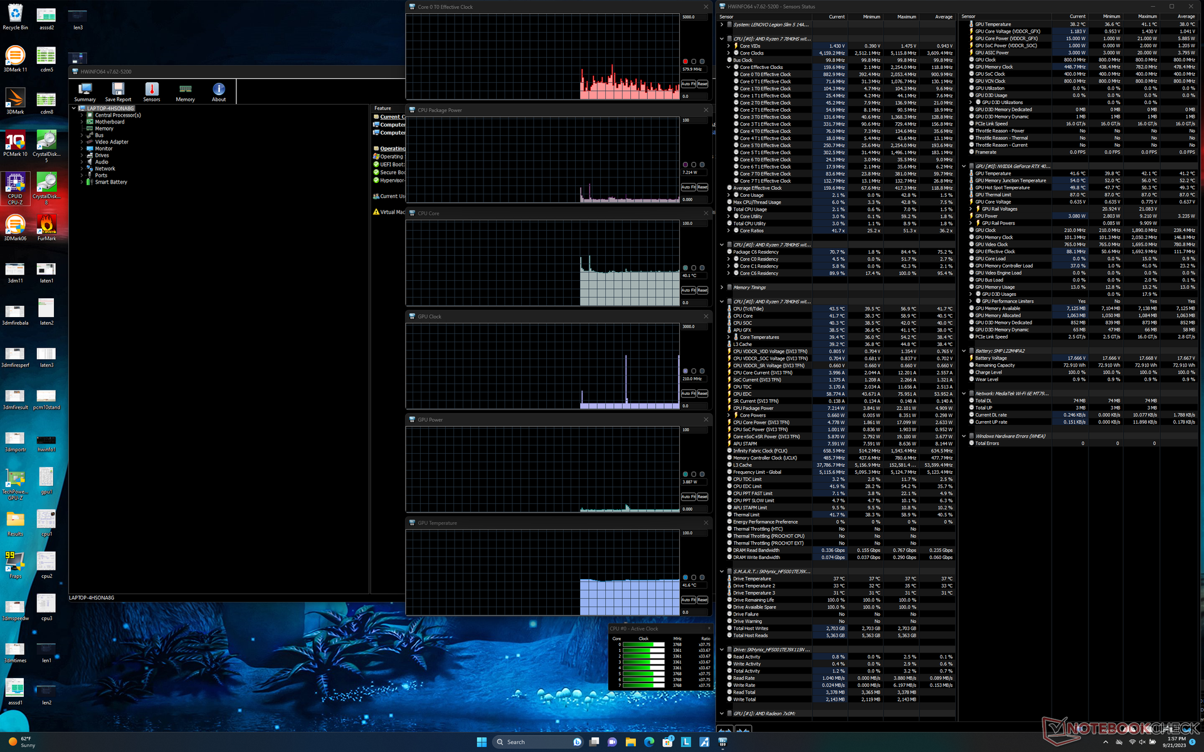This screenshot has width=1204, height=752.
Task: Open Microsoft Store from taskbar
Action: tap(668, 742)
